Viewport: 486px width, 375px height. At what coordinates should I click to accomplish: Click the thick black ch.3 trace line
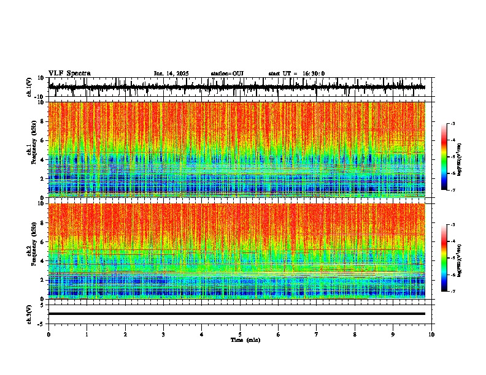coord(237,314)
